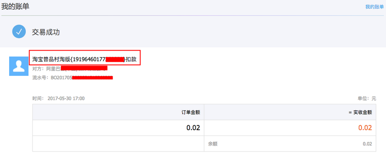Click the empty cell left of 余额
This screenshot has width=386, height=153.
point(118,143)
